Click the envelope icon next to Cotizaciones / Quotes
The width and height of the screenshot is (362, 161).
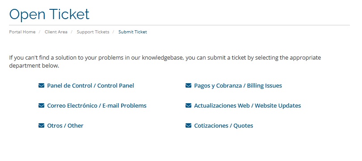click(x=189, y=125)
